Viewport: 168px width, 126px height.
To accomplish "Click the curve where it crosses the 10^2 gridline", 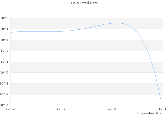I will pos(148,51).
